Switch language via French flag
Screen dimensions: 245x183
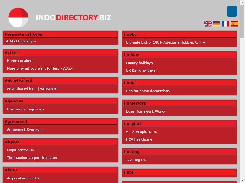(225, 24)
